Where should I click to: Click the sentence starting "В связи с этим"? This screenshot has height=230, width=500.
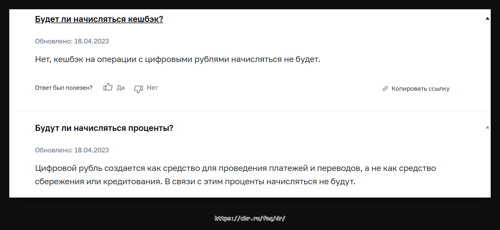point(260,182)
